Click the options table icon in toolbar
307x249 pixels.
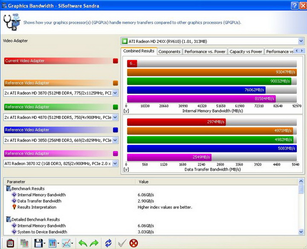[24, 243]
